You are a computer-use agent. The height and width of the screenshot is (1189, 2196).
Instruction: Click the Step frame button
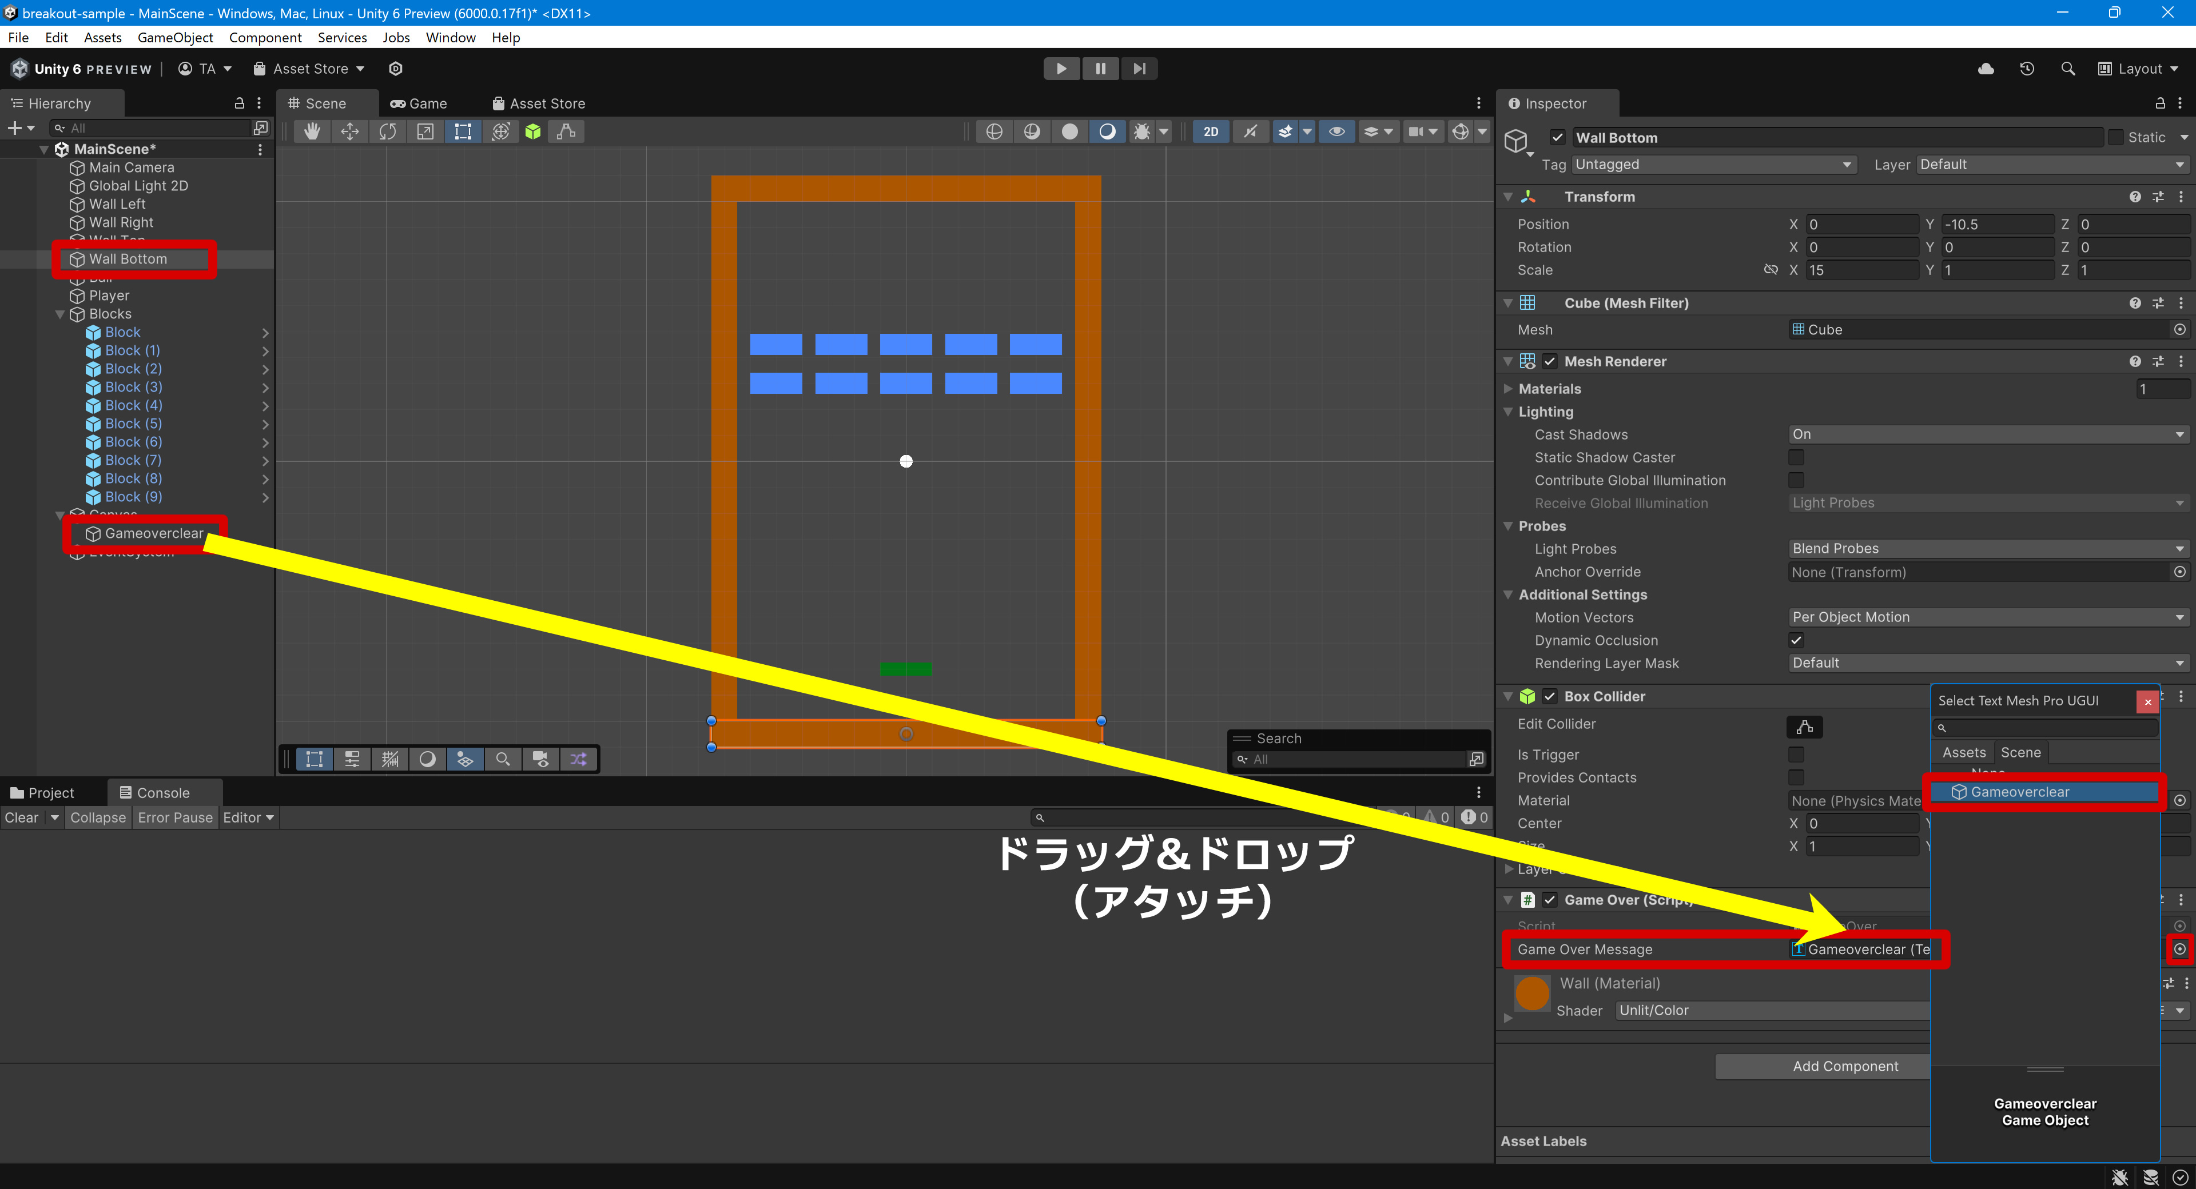(1139, 68)
